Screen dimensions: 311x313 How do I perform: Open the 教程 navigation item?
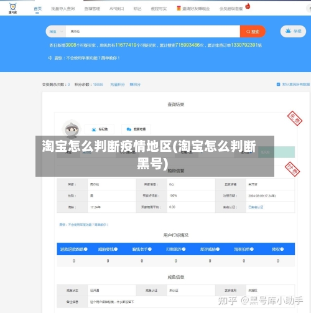pyautogui.click(x=159, y=9)
